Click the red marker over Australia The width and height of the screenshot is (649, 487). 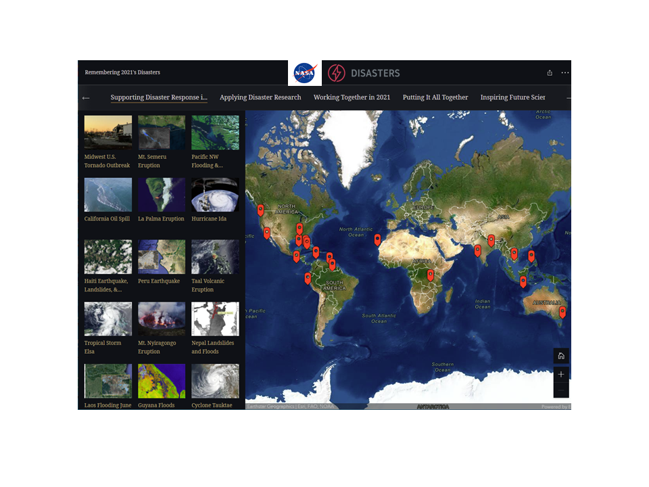coord(562,312)
